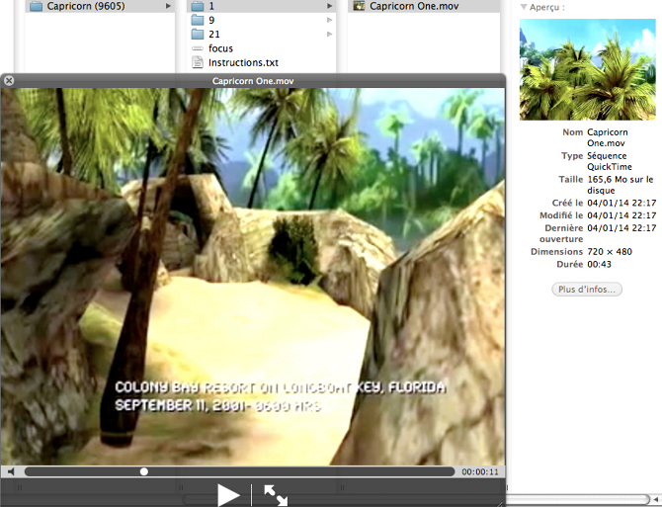Close the Capricorn One.mov preview window
This screenshot has width=662, height=507.
(x=9, y=80)
